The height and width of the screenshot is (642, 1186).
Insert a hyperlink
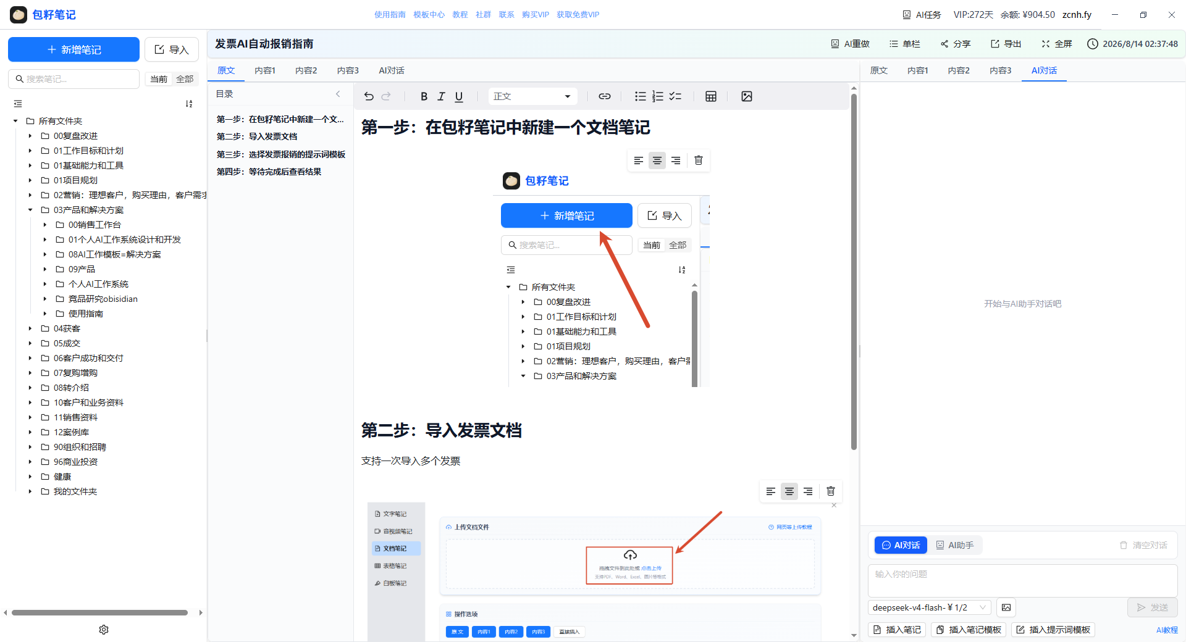point(605,96)
